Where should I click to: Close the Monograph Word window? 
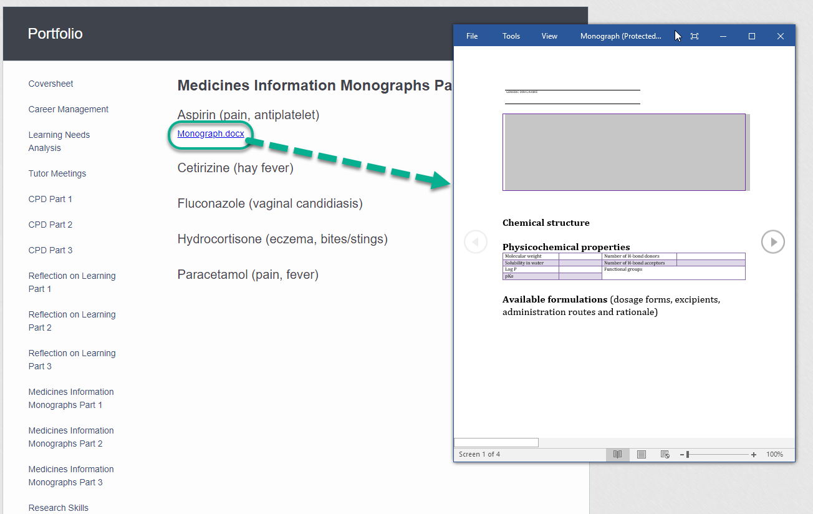(781, 36)
